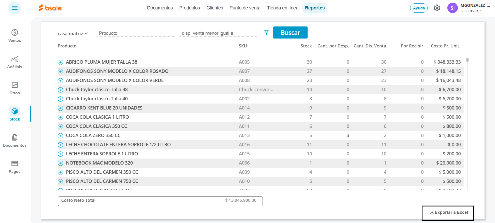This screenshot has width=495, height=223.
Task: Open the Punto de venta menu
Action: coord(245,8)
